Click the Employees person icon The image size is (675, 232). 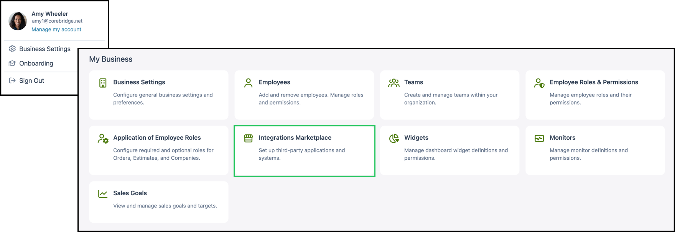249,83
